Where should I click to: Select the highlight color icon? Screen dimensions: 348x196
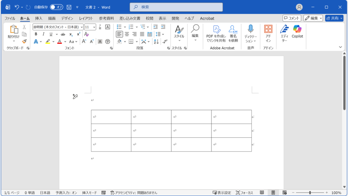(48, 41)
